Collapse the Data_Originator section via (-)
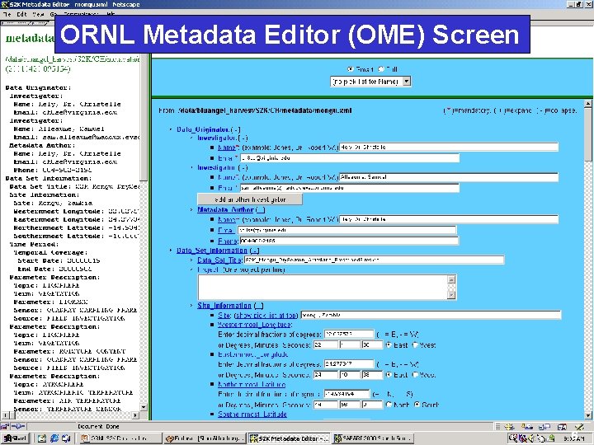 pyautogui.click(x=236, y=129)
